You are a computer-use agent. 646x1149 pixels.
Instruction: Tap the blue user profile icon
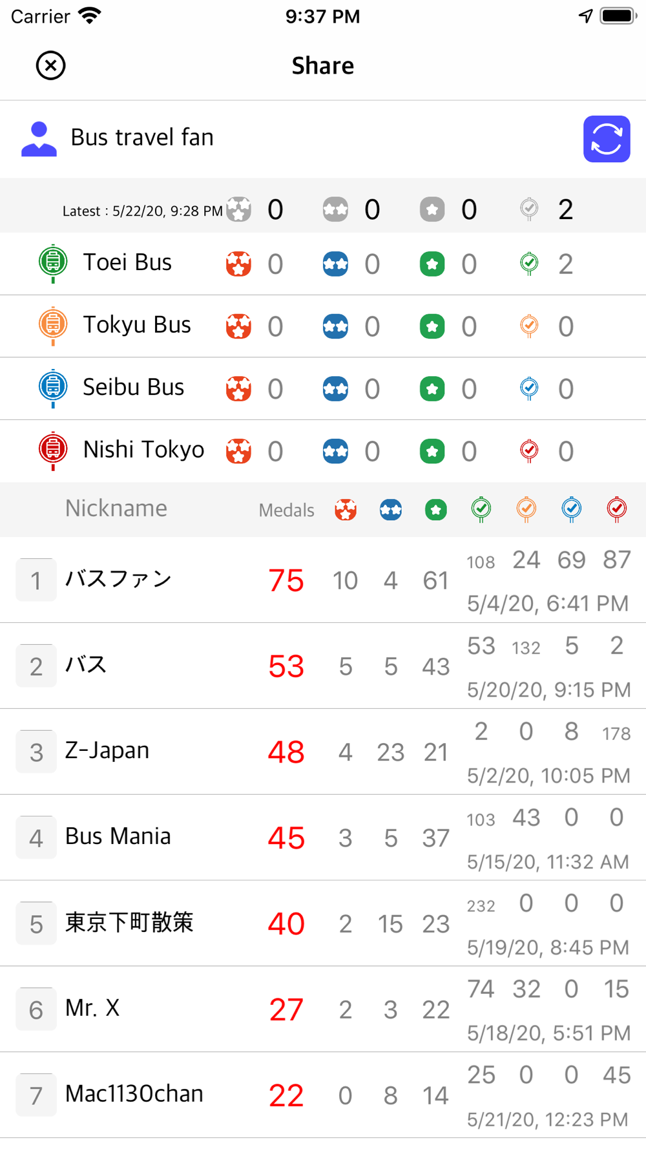tap(39, 139)
